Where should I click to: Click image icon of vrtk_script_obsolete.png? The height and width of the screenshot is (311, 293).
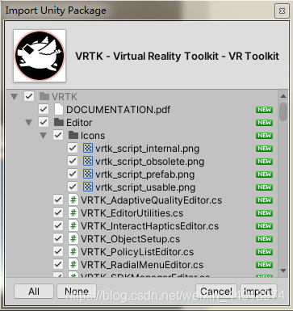pos(88,161)
